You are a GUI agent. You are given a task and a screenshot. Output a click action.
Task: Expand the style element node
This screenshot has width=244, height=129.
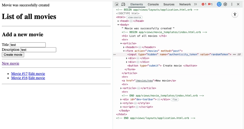pos(121,103)
